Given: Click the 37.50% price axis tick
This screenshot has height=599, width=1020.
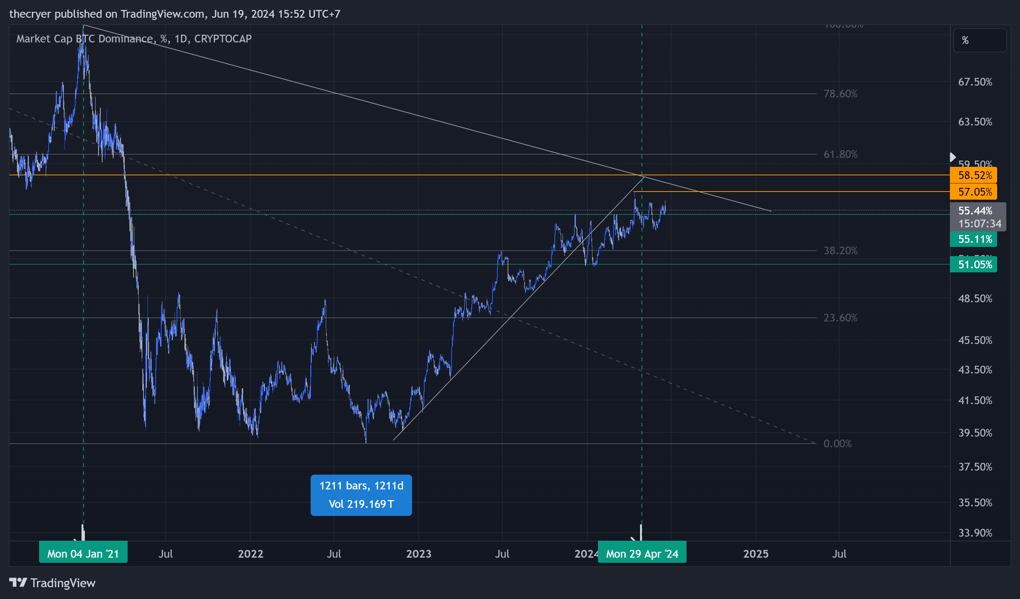Looking at the screenshot, I should tap(975, 467).
